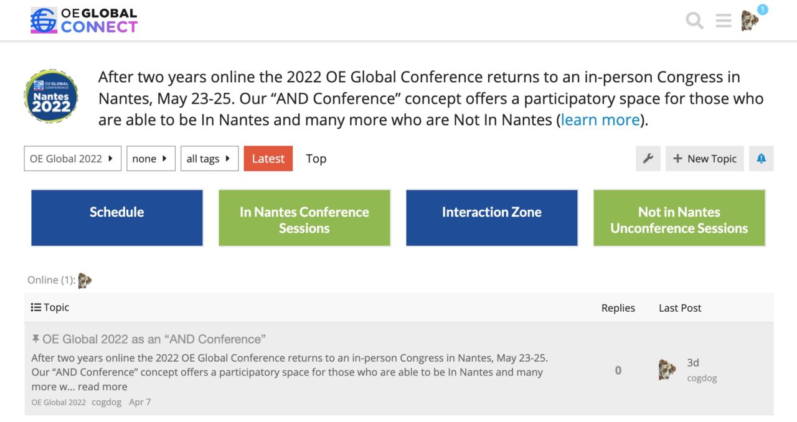Open the pinned AND Conference topic title
The image size is (797, 422).
(154, 339)
